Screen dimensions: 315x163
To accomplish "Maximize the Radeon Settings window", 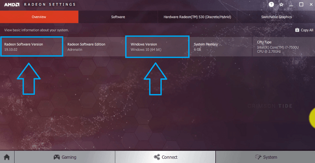I will tap(301, 4).
